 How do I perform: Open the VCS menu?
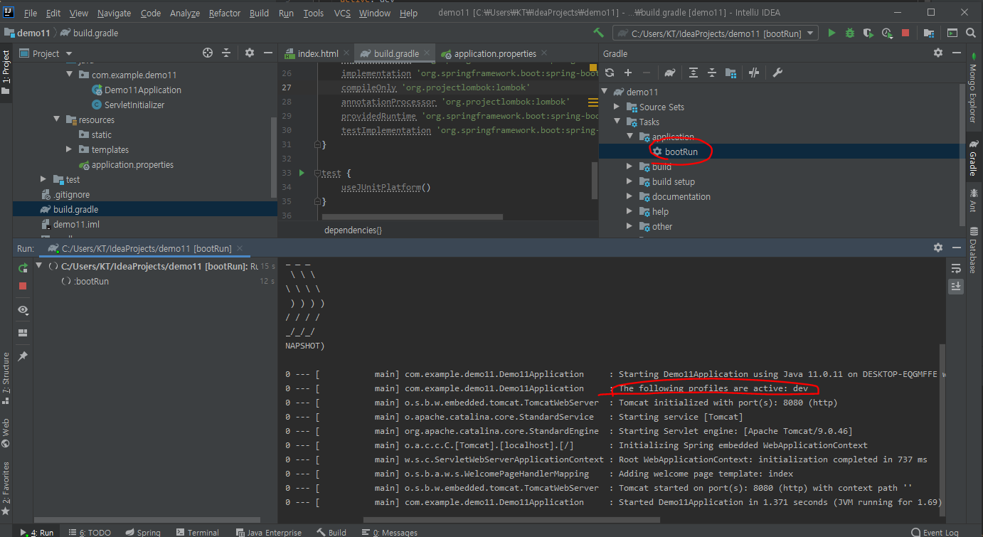pos(342,13)
